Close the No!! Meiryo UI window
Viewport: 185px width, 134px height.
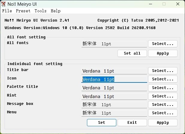click(x=178, y=4)
